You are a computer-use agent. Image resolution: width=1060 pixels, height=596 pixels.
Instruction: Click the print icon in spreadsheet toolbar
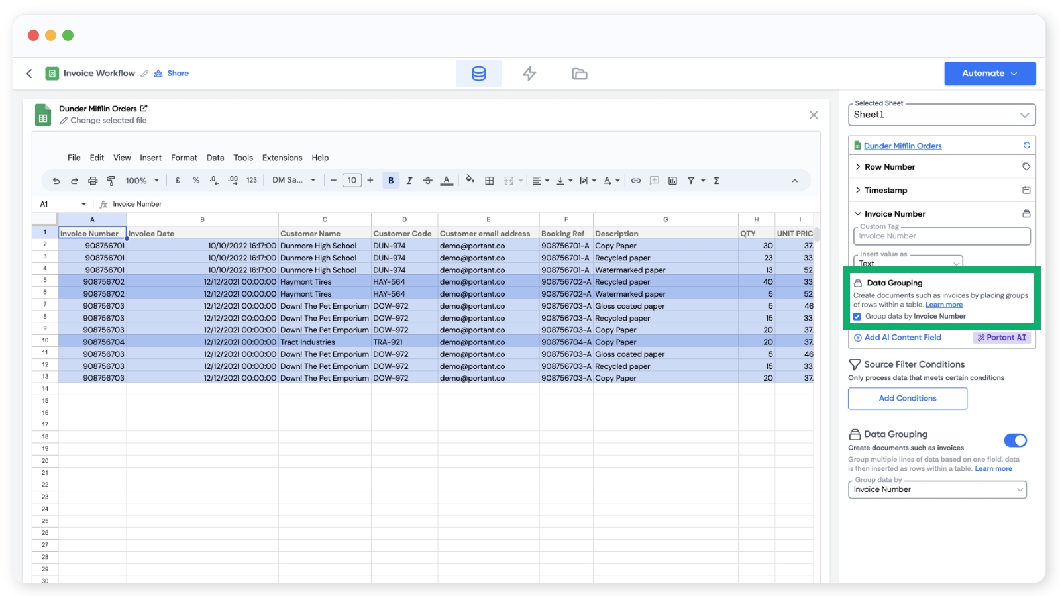coord(93,181)
